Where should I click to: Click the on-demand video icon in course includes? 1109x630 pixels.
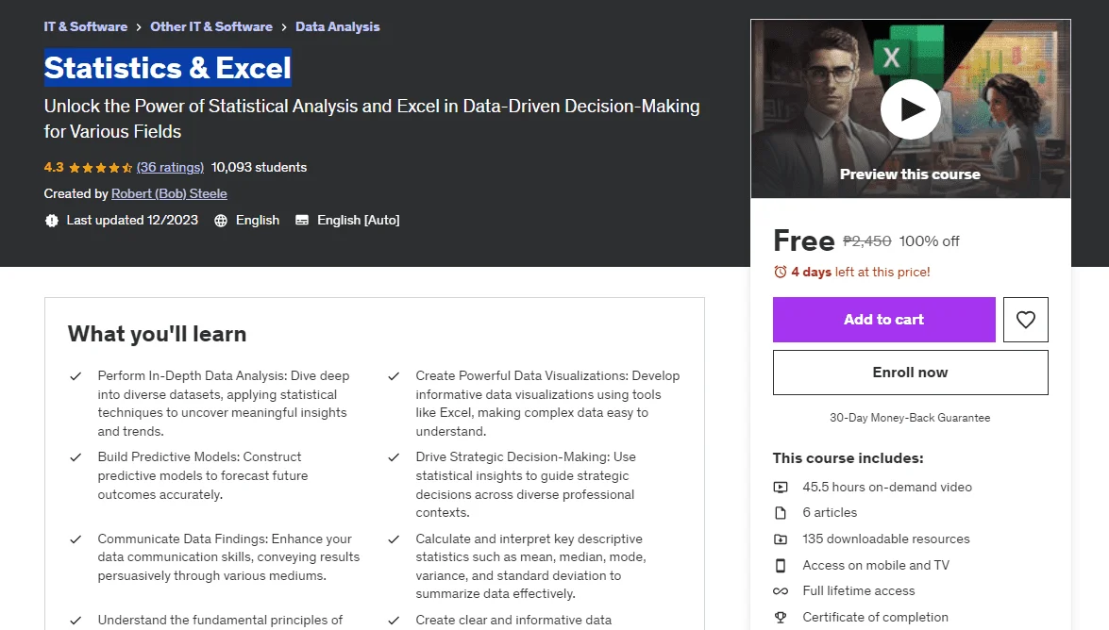click(781, 488)
